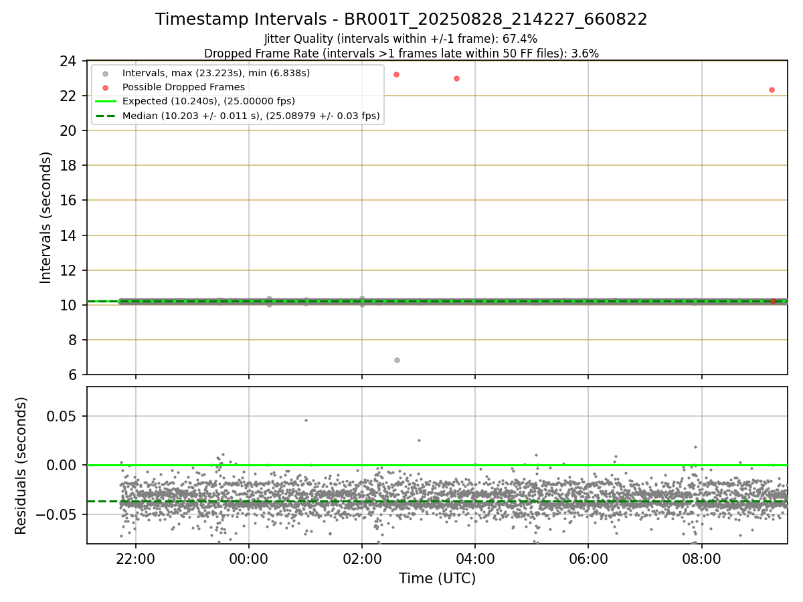The image size is (803, 602).
Task: Click the '22:00' x-axis tick label
Action: point(136,559)
